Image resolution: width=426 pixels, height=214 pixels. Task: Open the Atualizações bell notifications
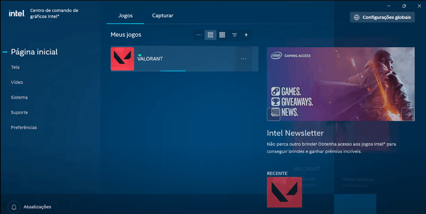[14, 207]
